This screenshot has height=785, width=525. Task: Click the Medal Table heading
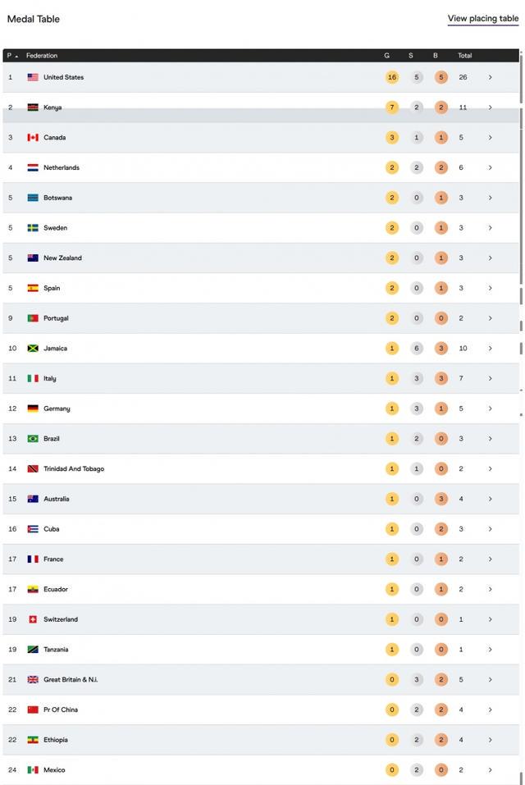[x=34, y=19]
